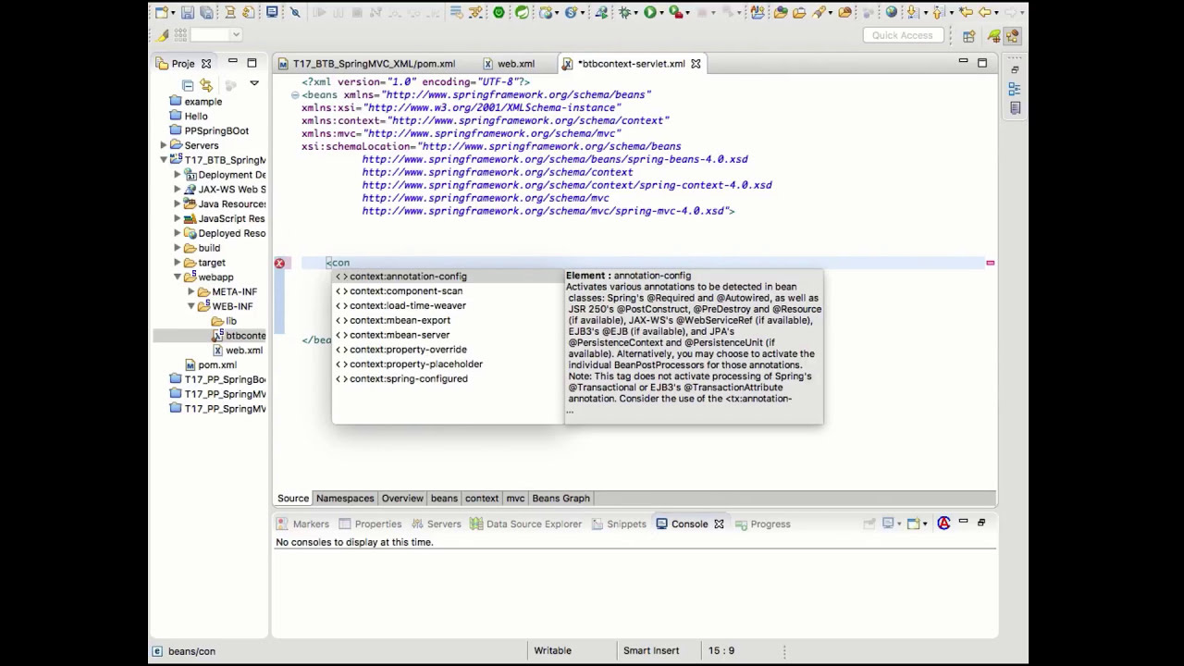1184x666 pixels.
Task: Expand the Servers project node
Action: (164, 145)
